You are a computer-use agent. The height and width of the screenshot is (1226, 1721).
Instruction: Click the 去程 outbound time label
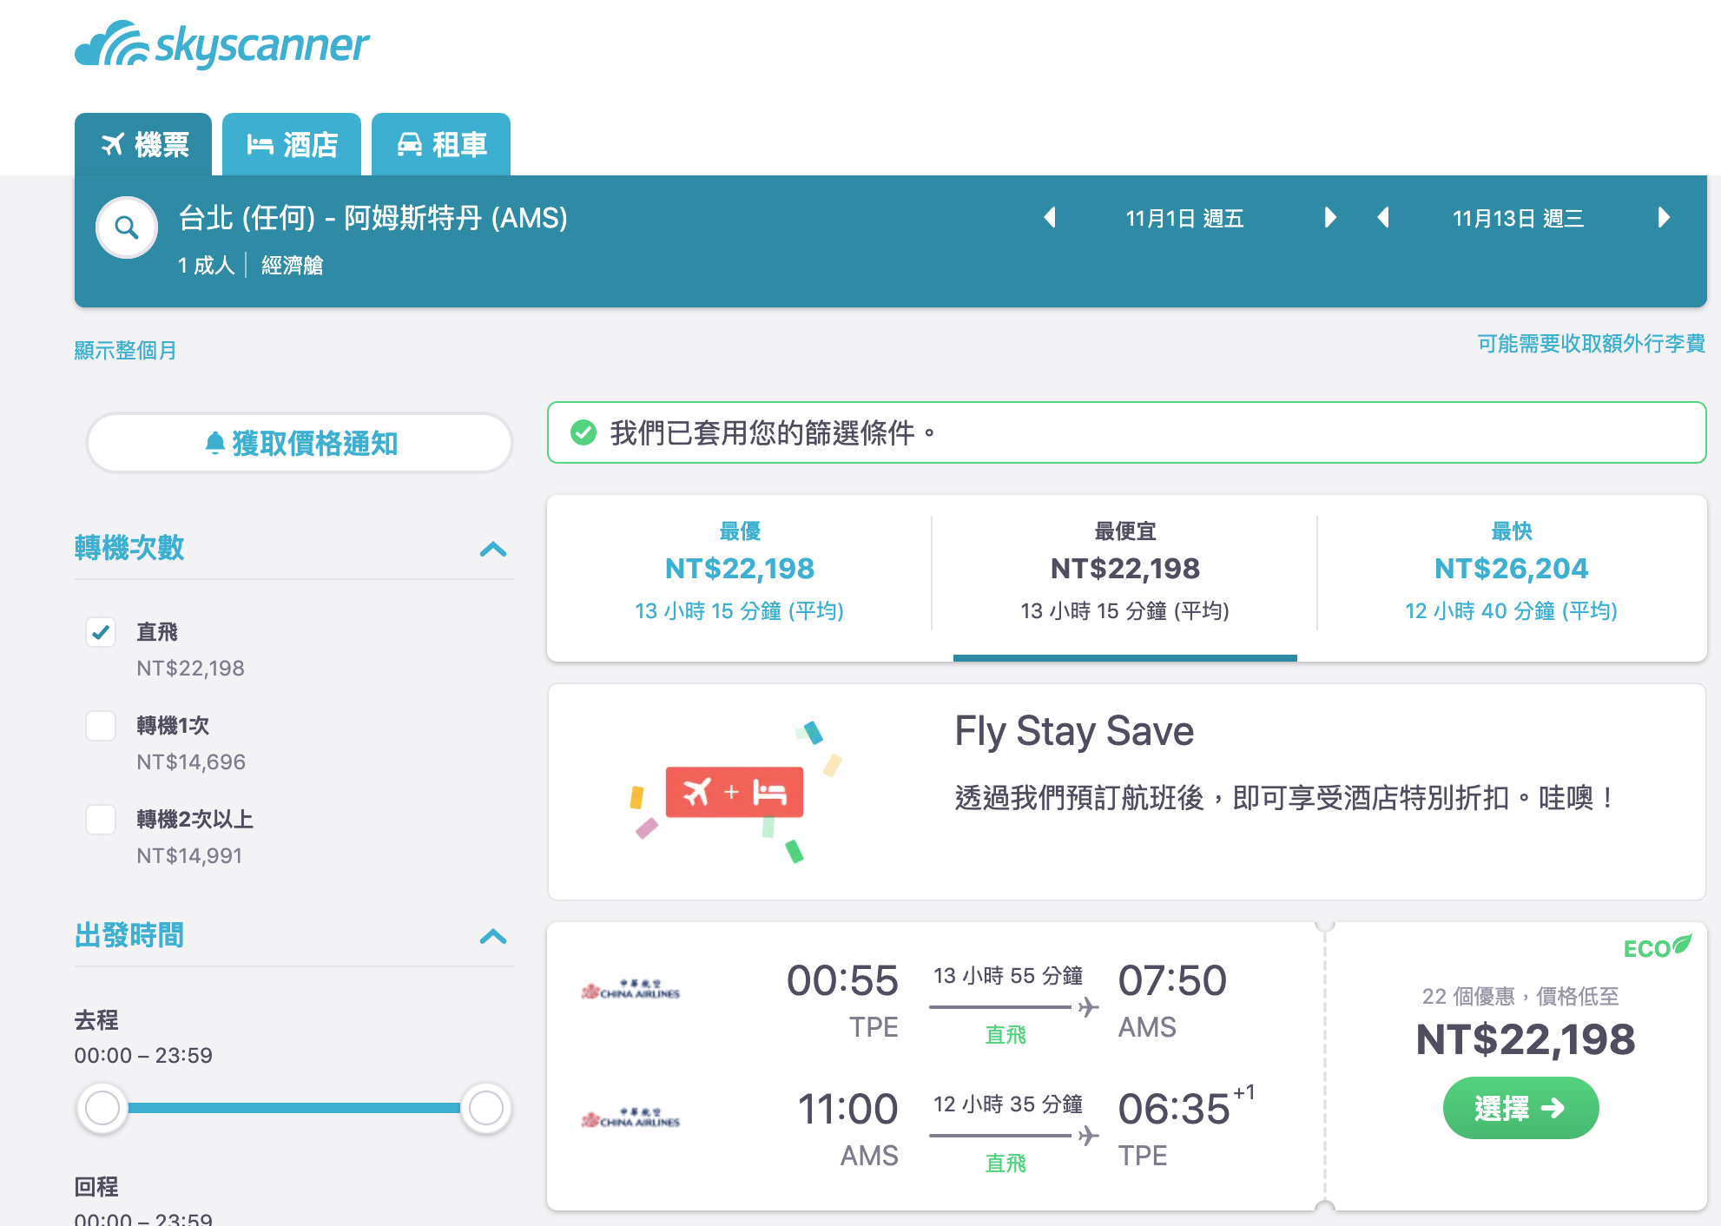(x=96, y=1020)
